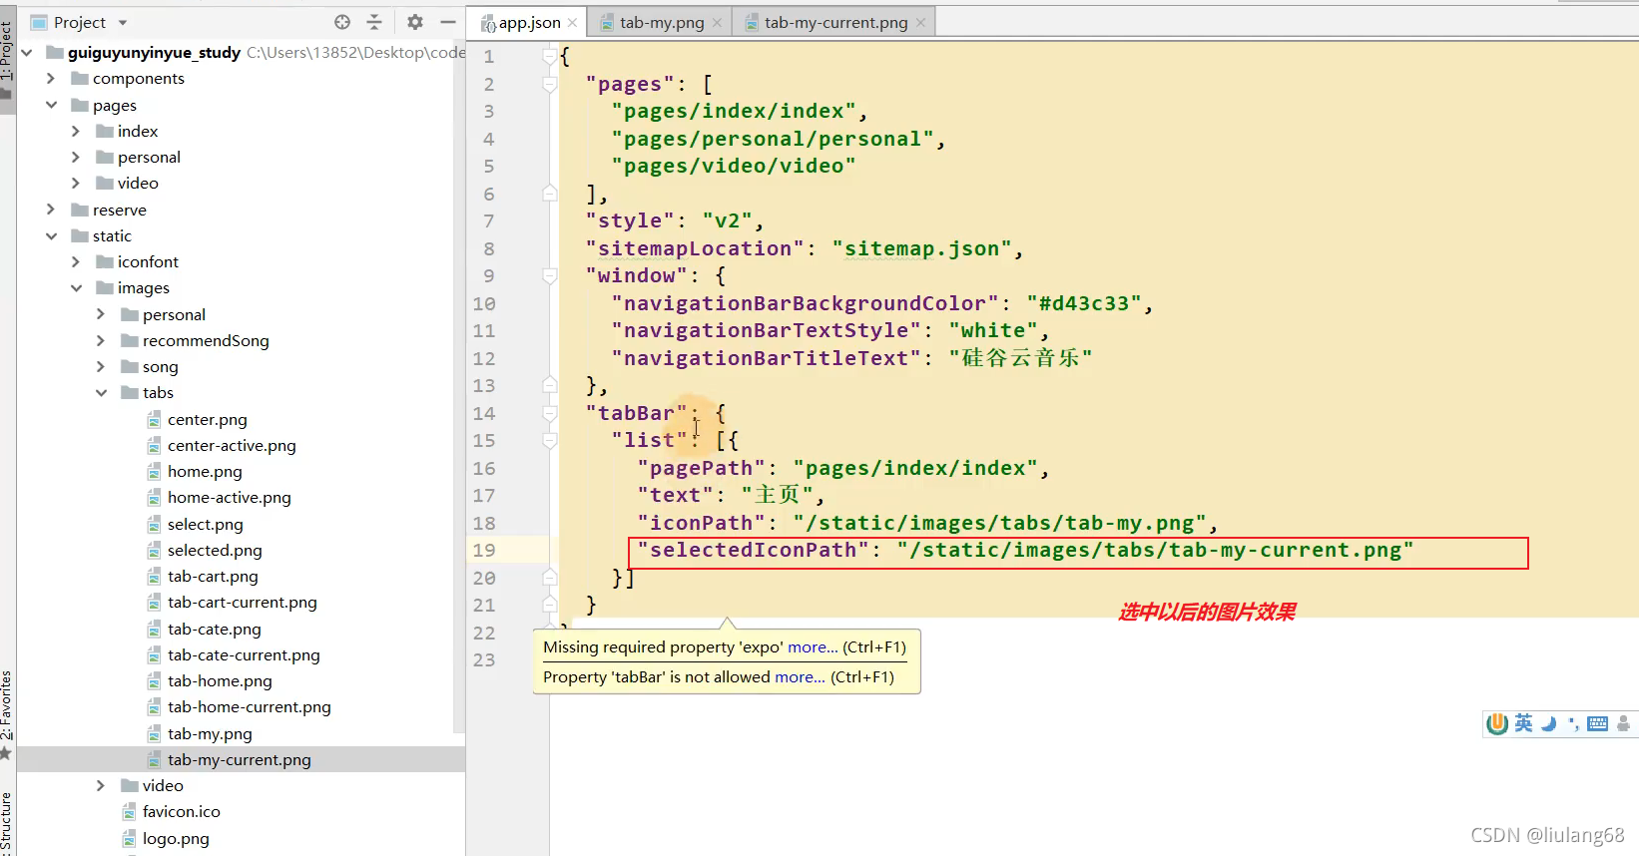The image size is (1639, 856).
Task: Close the tab-my.png tab
Action: pos(717,22)
